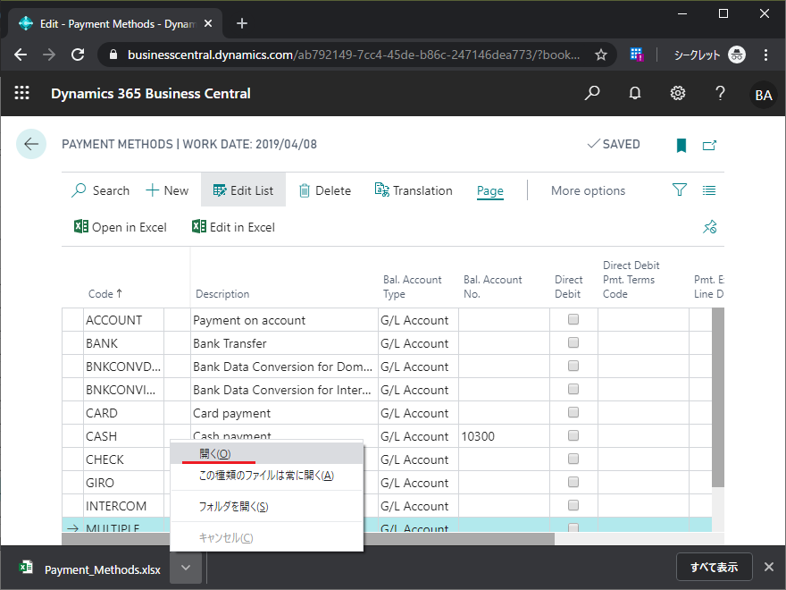Click Search in the action bar
The width and height of the screenshot is (786, 590).
[x=101, y=190]
